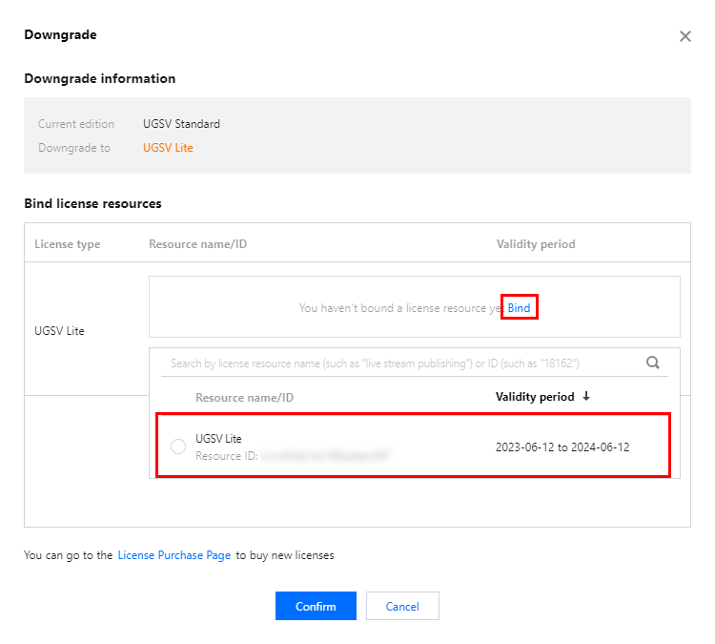This screenshot has width=715, height=644.
Task: Click the UGSV Standard current edition value
Action: click(181, 124)
